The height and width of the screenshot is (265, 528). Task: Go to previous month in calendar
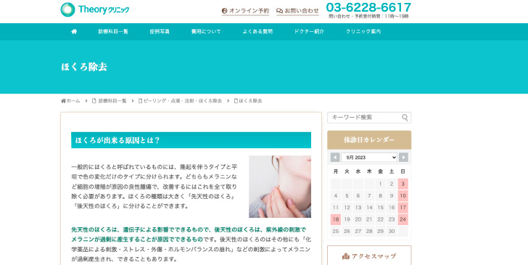[335, 158]
